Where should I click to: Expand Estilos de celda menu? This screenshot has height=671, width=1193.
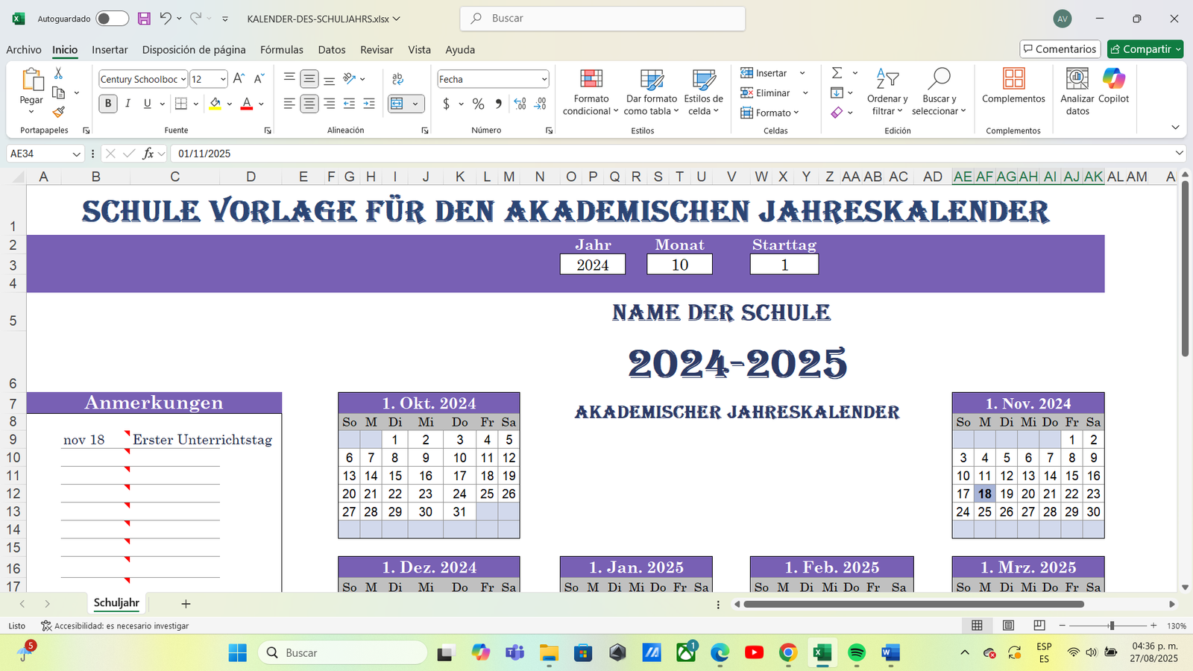tap(703, 91)
